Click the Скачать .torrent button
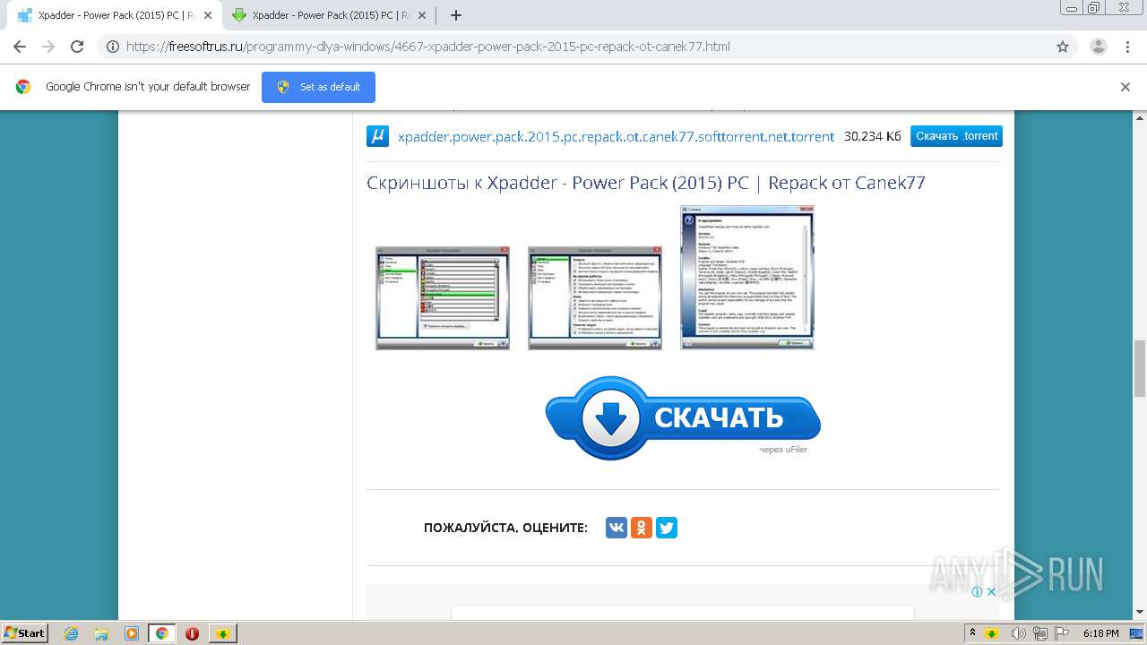Image resolution: width=1147 pixels, height=645 pixels. coord(956,136)
